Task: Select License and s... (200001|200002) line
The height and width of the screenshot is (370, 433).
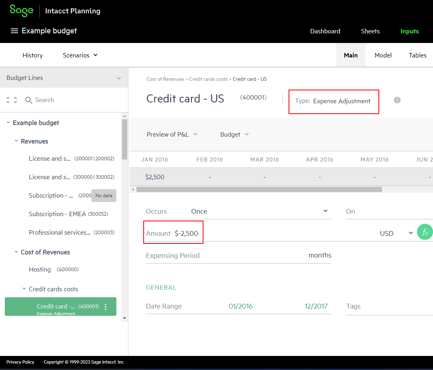Action: tap(71, 158)
